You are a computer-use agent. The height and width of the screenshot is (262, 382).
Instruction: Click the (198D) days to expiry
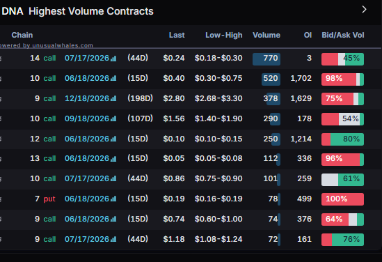coord(140,98)
